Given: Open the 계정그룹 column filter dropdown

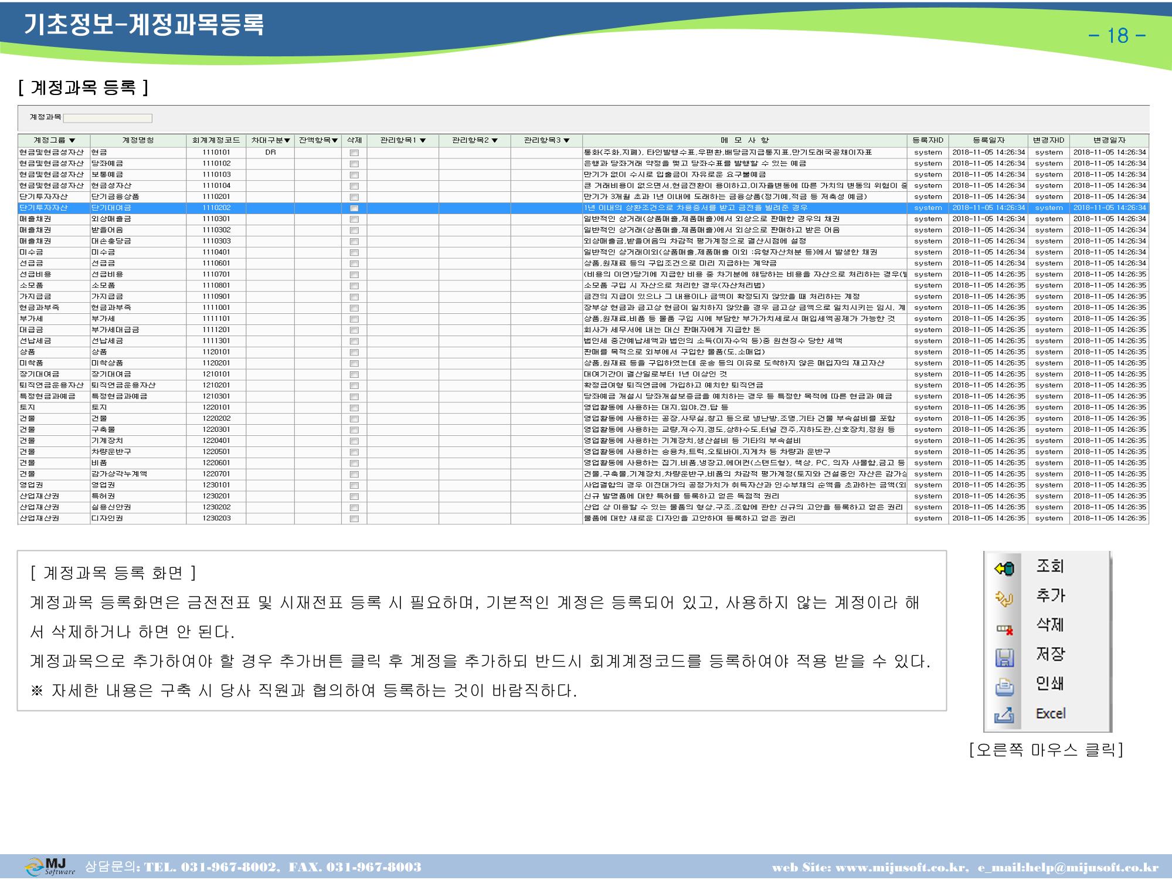Looking at the screenshot, I should [x=72, y=140].
